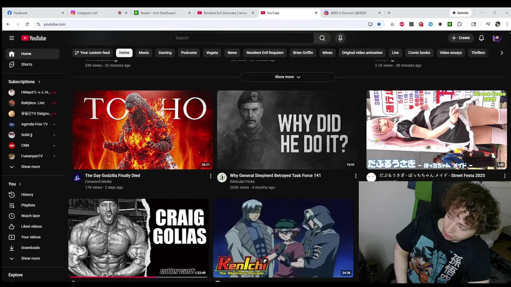Viewport: 511px width, 287px height.
Task: Click the install app icon in address bar
Action: pyautogui.click(x=370, y=24)
